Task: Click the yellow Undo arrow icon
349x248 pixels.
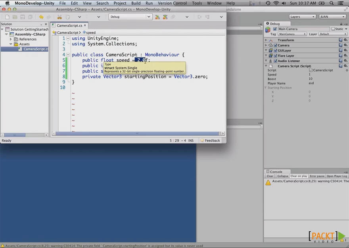Action: pos(41,17)
